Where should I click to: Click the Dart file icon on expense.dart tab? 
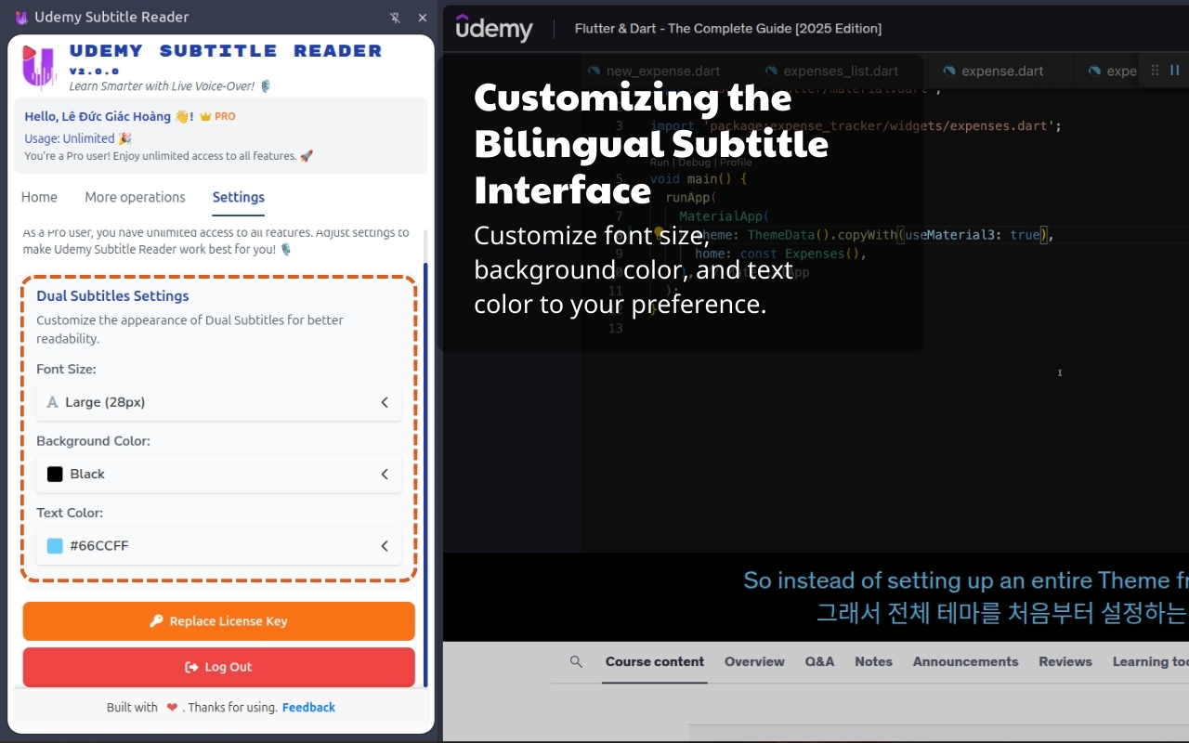click(x=948, y=72)
